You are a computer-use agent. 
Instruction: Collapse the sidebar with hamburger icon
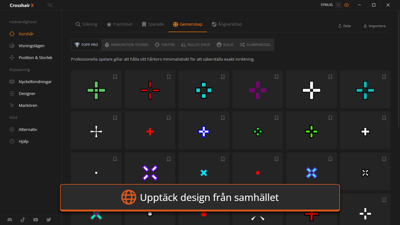[50, 5]
